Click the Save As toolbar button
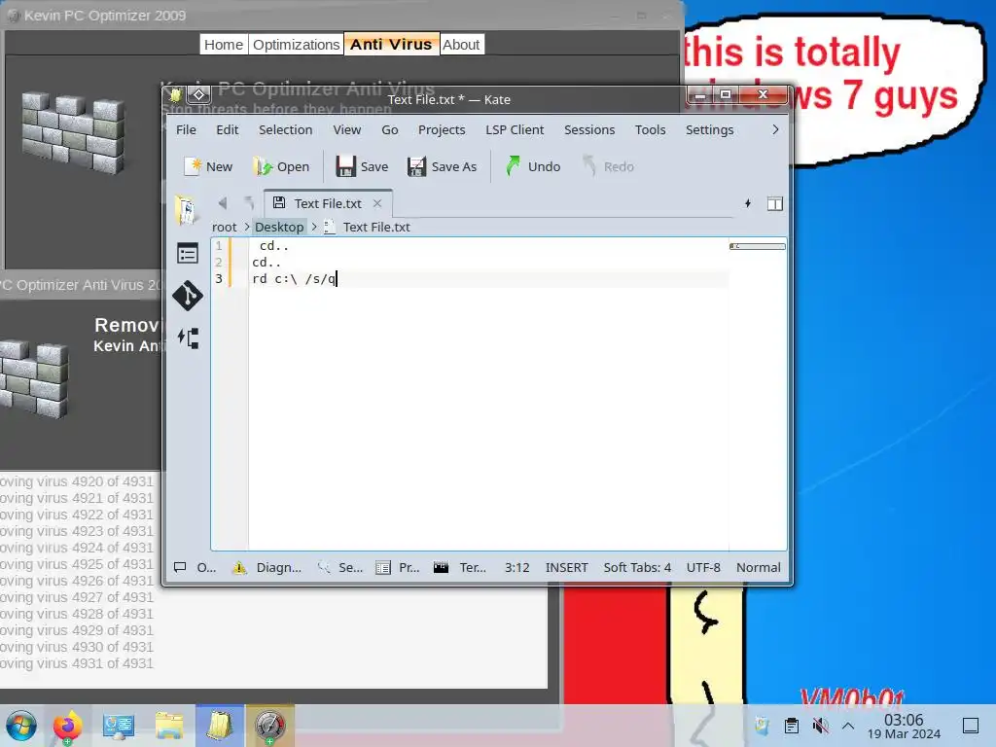The width and height of the screenshot is (996, 747). (443, 166)
